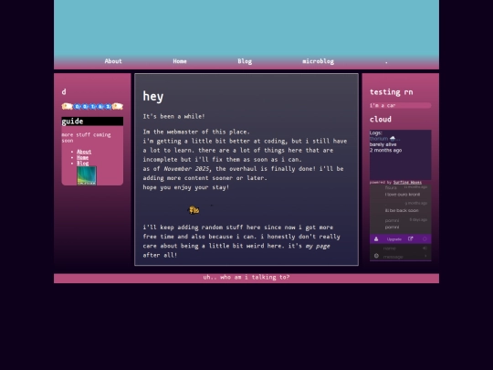Click the 'uh.. who am i talking to?' footer

[x=246, y=277]
